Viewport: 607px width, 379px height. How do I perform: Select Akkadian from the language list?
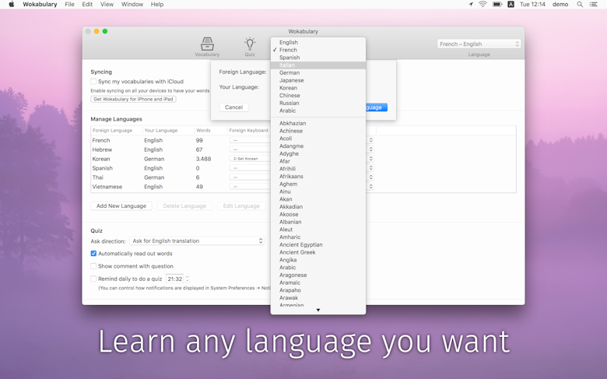pyautogui.click(x=318, y=207)
